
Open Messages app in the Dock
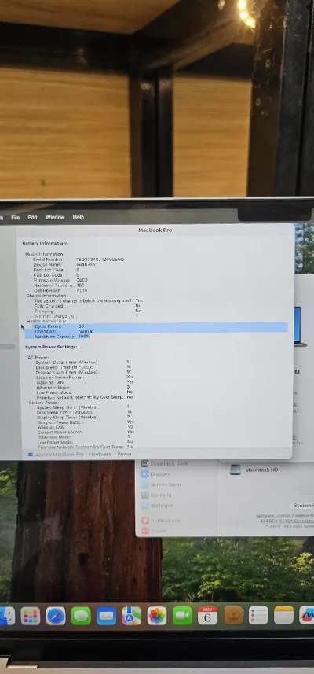pyautogui.click(x=81, y=616)
